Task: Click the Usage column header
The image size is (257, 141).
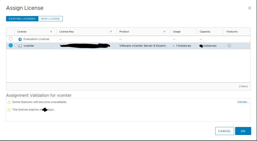Action: tap(177, 32)
